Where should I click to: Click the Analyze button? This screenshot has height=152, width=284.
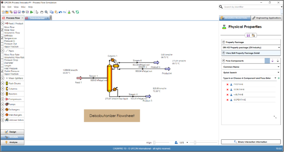click(x=12, y=142)
